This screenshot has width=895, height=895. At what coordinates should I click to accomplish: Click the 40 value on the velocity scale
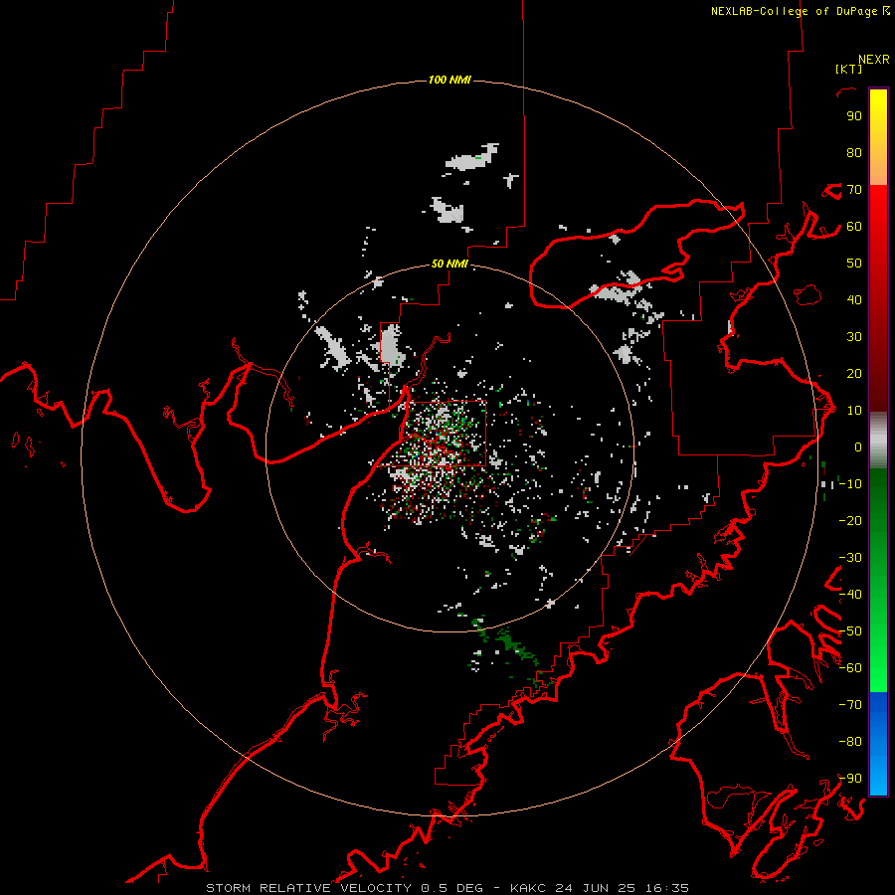point(854,300)
